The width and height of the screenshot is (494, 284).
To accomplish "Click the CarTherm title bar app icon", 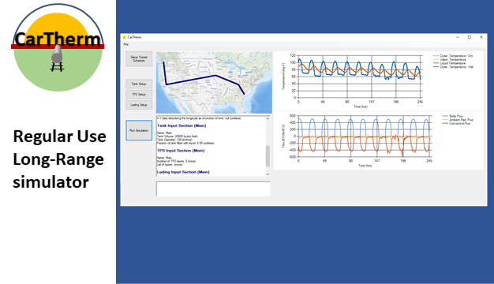I will 124,37.
